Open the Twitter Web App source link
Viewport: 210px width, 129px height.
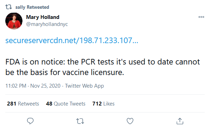coord(84,86)
